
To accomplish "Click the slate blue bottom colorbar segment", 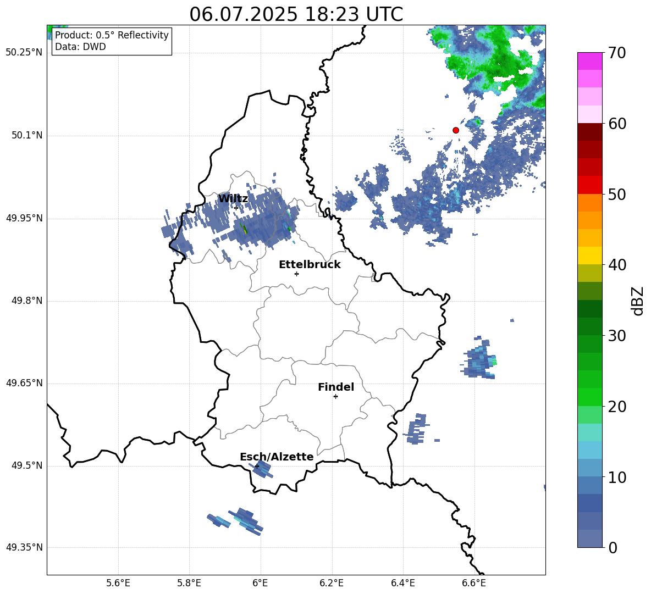I will [589, 539].
